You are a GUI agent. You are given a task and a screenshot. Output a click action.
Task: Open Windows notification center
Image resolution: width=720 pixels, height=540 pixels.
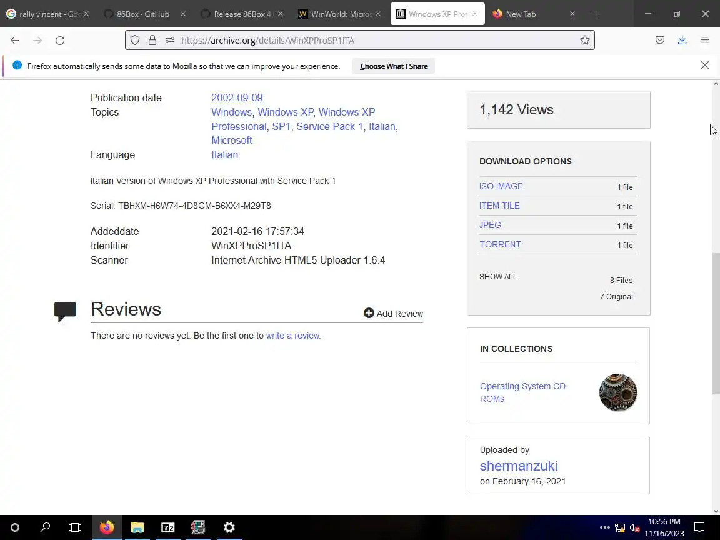pyautogui.click(x=699, y=527)
